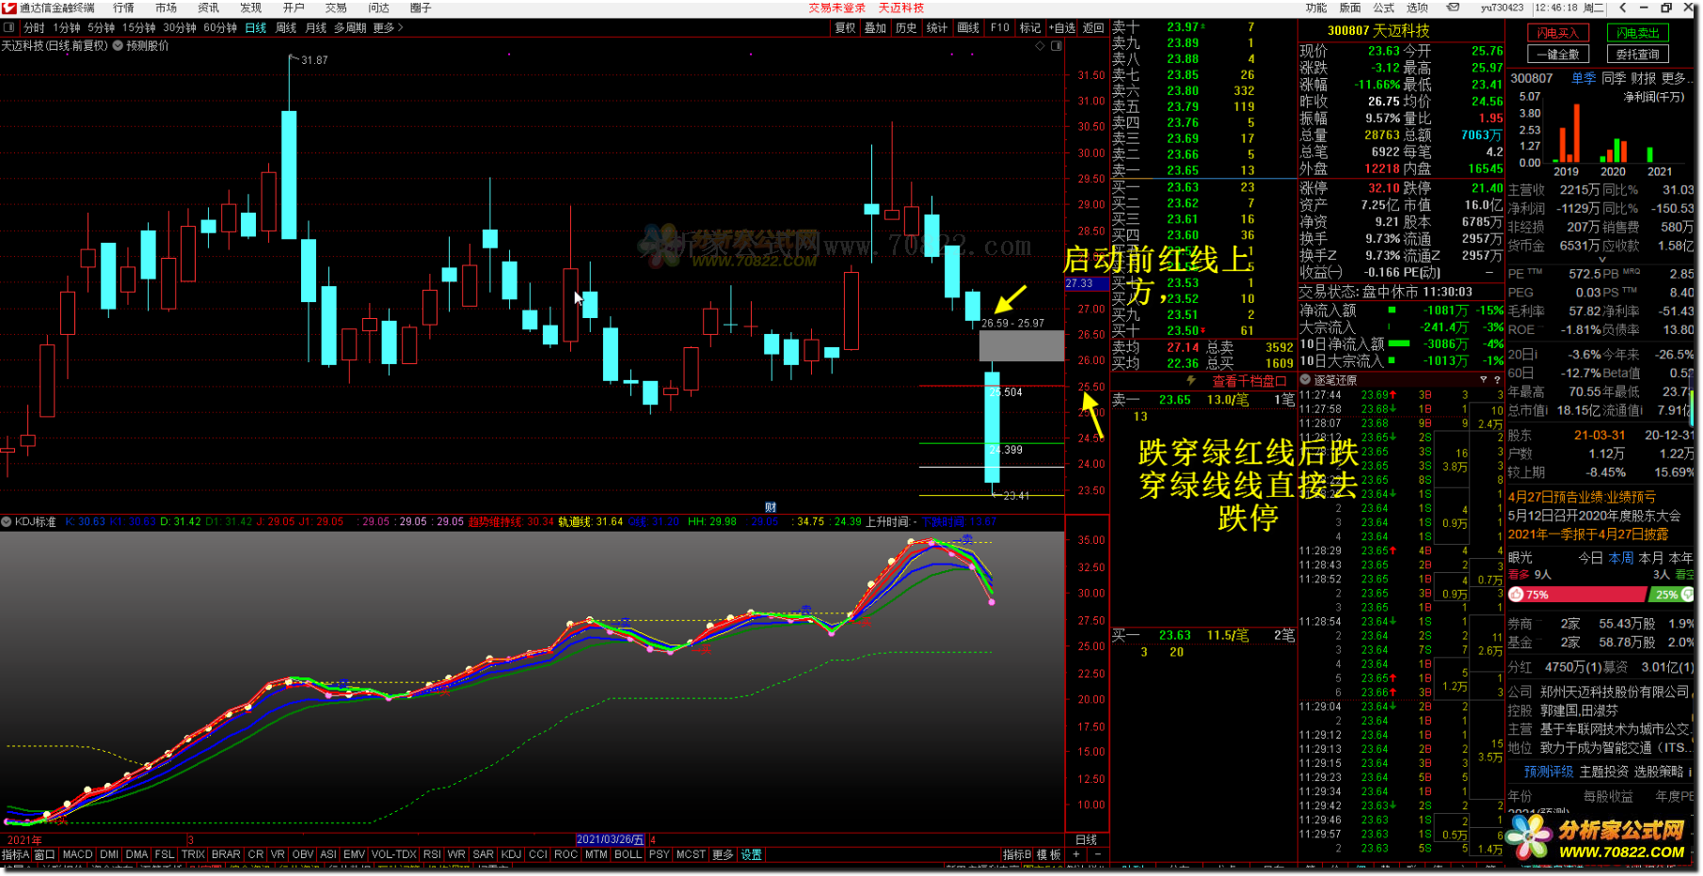The image size is (1703, 876).
Task: Click the 闪电卖出 button
Action: 1638,33
